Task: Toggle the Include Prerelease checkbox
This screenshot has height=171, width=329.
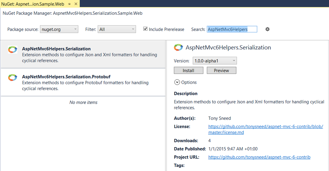Action: (146, 29)
